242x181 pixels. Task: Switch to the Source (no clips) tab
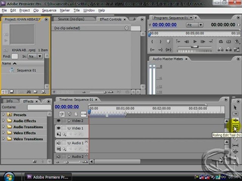point(71,19)
